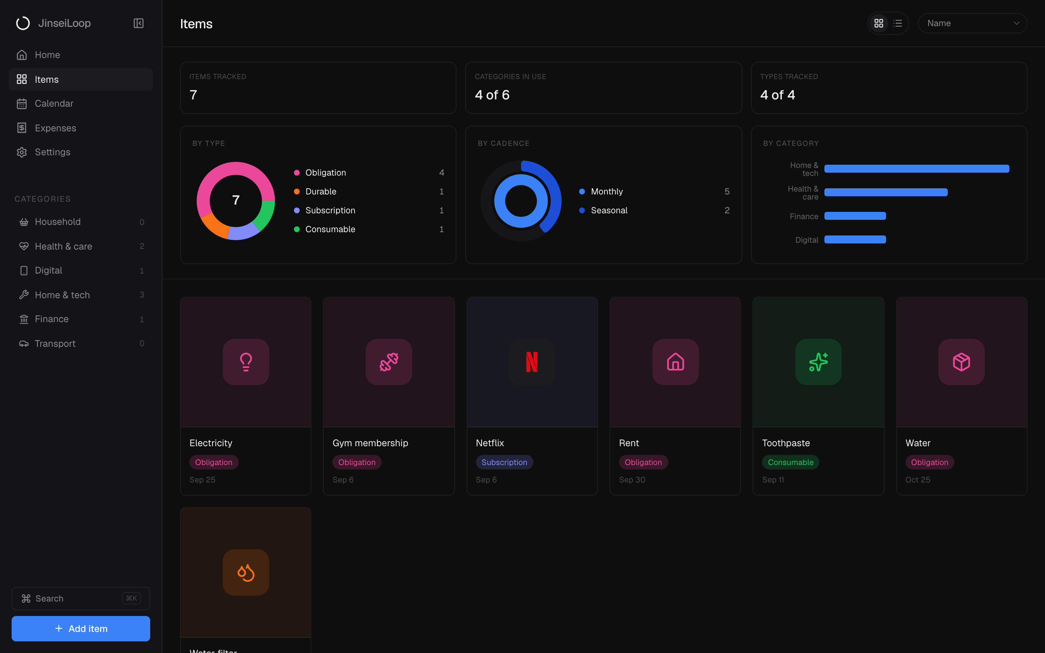Click the By Type donut chart
Image resolution: width=1045 pixels, height=653 pixels.
(x=236, y=201)
